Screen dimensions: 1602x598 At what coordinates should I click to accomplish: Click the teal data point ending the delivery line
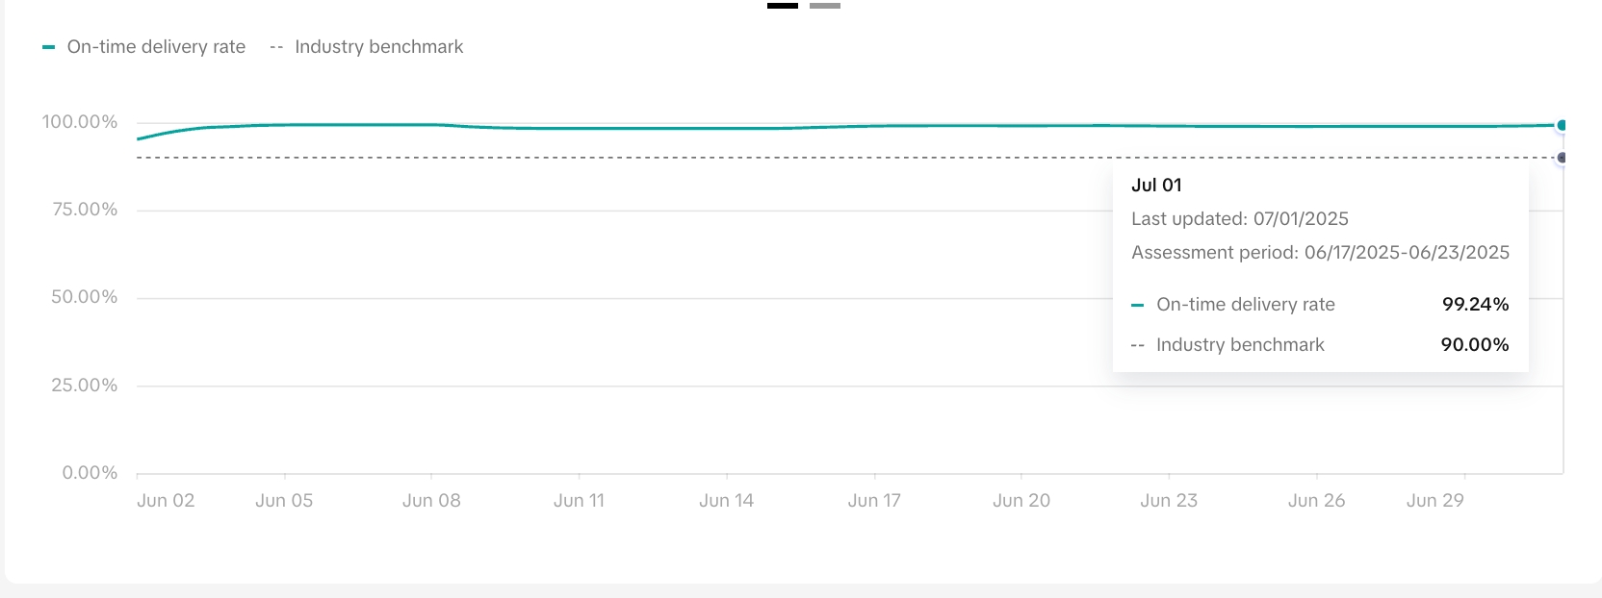pos(1562,125)
